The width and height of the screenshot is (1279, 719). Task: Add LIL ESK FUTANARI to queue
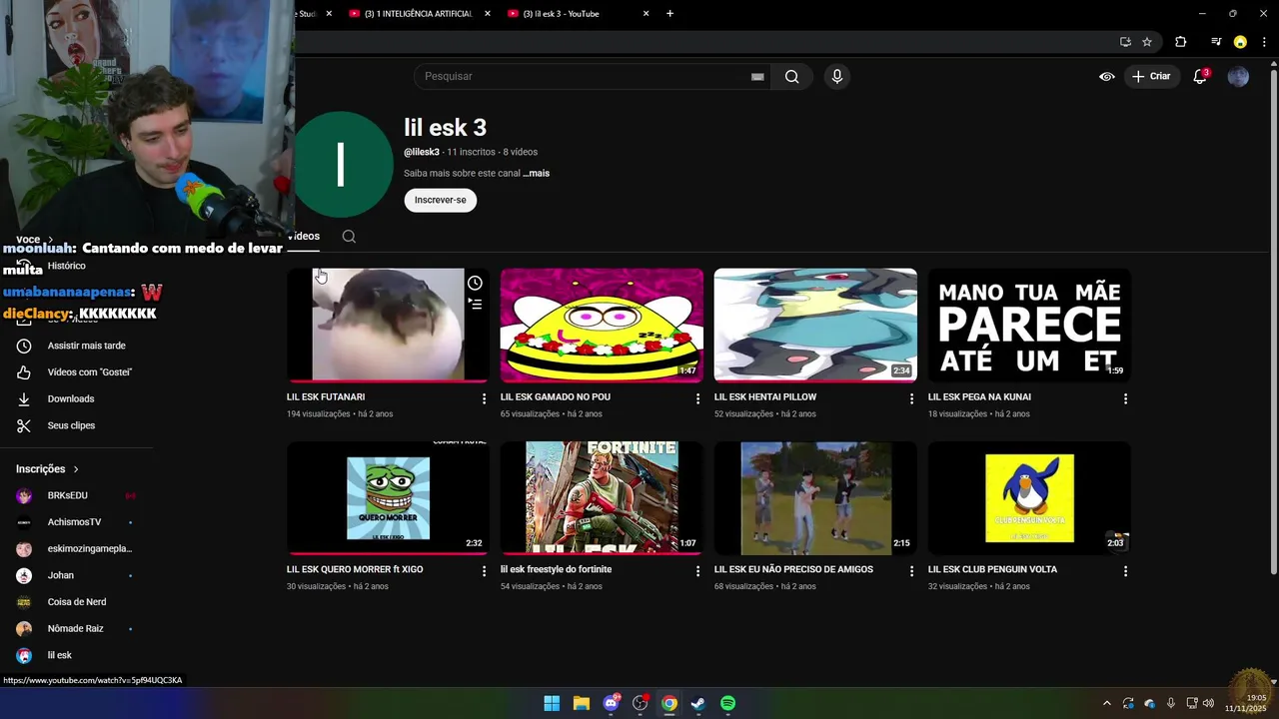coord(475,304)
